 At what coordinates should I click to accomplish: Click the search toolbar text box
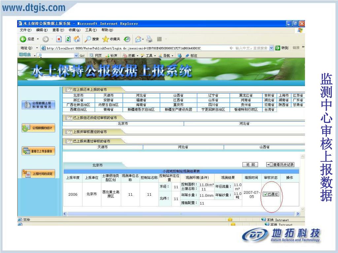tap(56, 55)
